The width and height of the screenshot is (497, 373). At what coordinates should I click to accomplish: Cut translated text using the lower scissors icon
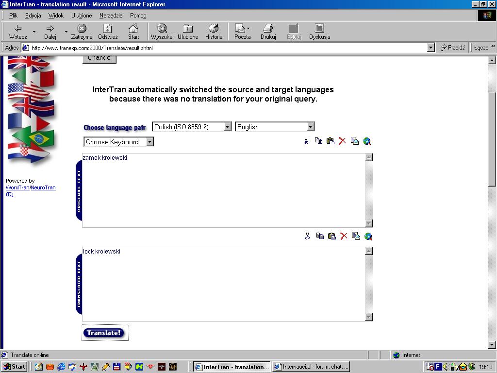307,236
